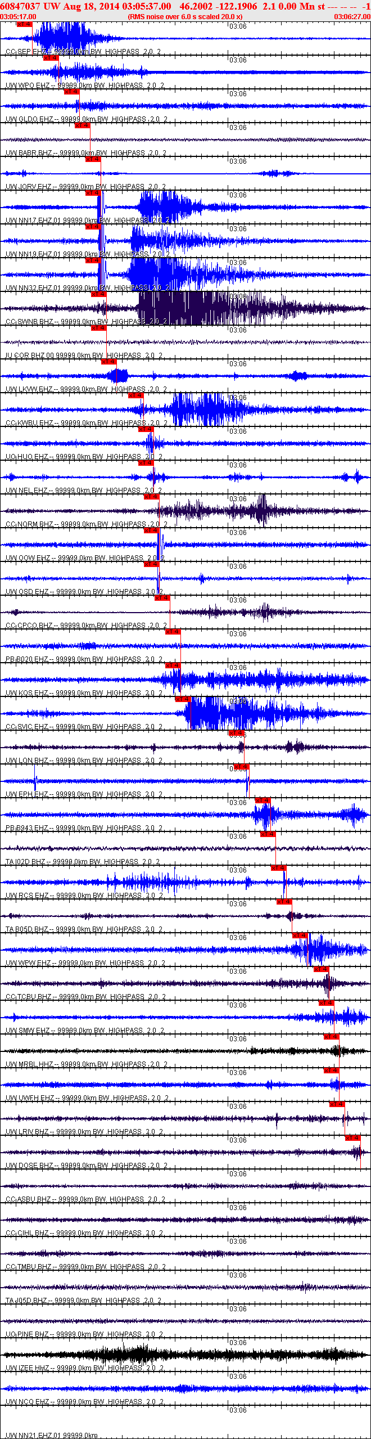Click the pick flag on UW LKVW trace
Viewport: 371px width, 1439px height.
[x=109, y=362]
